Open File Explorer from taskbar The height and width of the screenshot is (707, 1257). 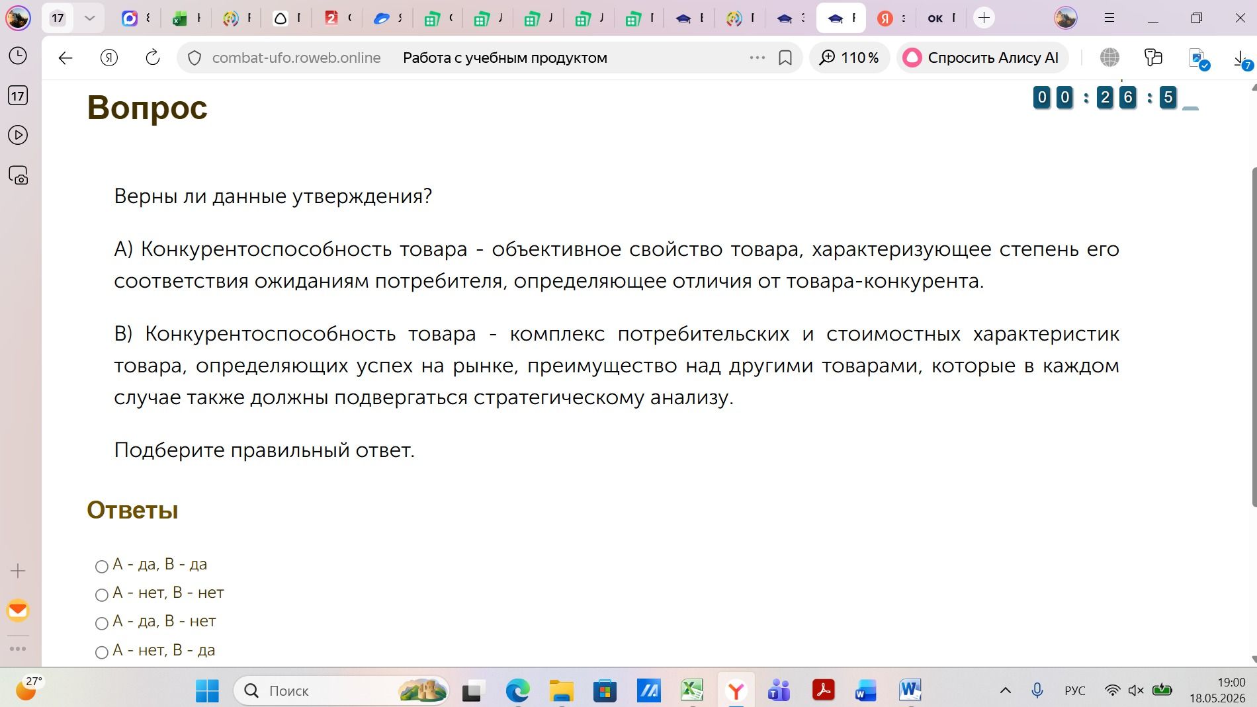(561, 691)
